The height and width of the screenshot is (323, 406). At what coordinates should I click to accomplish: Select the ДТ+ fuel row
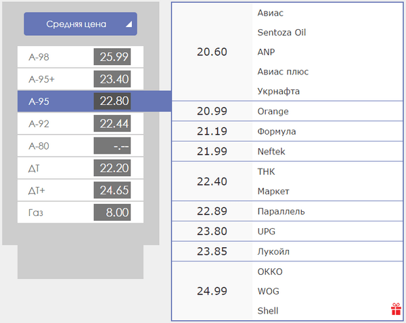tap(81, 190)
